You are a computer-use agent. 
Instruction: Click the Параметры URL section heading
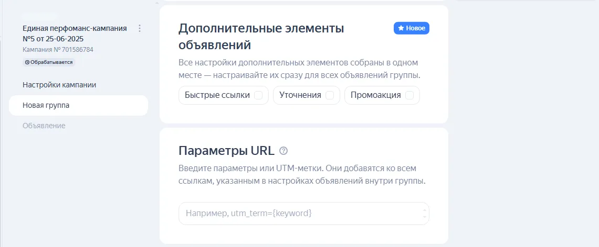[x=226, y=151]
